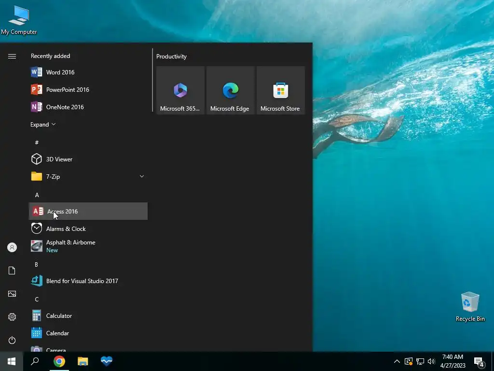Image resolution: width=494 pixels, height=371 pixels.
Task: Click the security shield tray icon
Action: tap(409, 361)
